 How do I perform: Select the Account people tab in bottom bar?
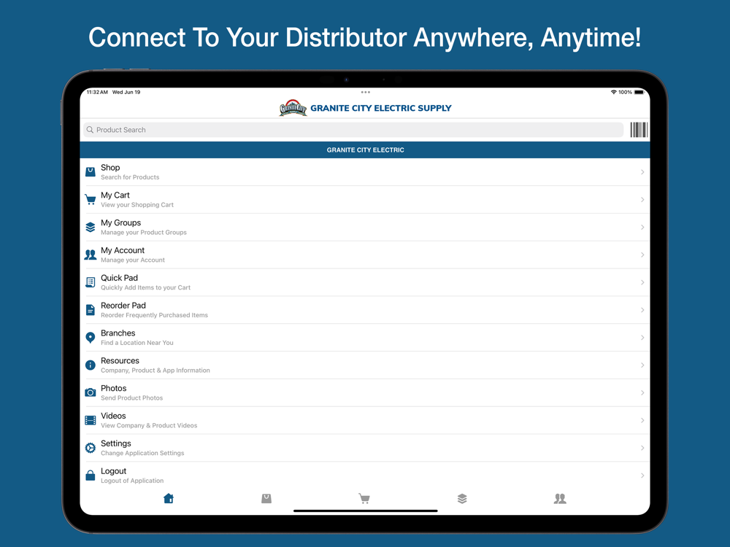560,499
